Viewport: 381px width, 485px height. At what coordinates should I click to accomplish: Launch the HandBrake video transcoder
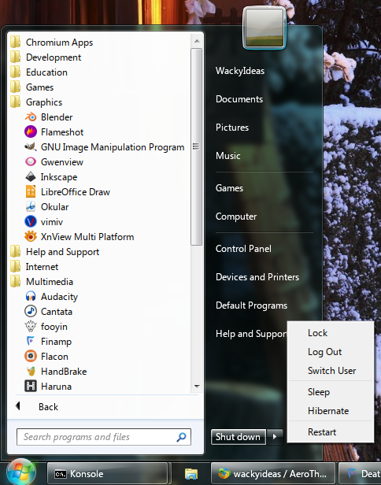(x=56, y=371)
